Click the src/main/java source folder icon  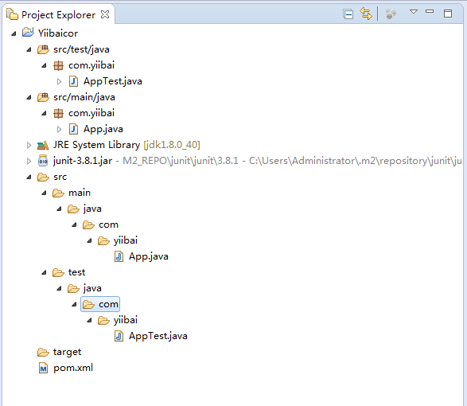(43, 97)
